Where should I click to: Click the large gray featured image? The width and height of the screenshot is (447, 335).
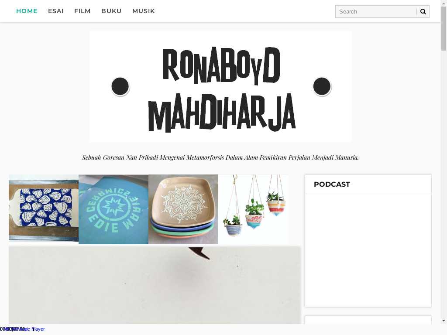point(155,285)
